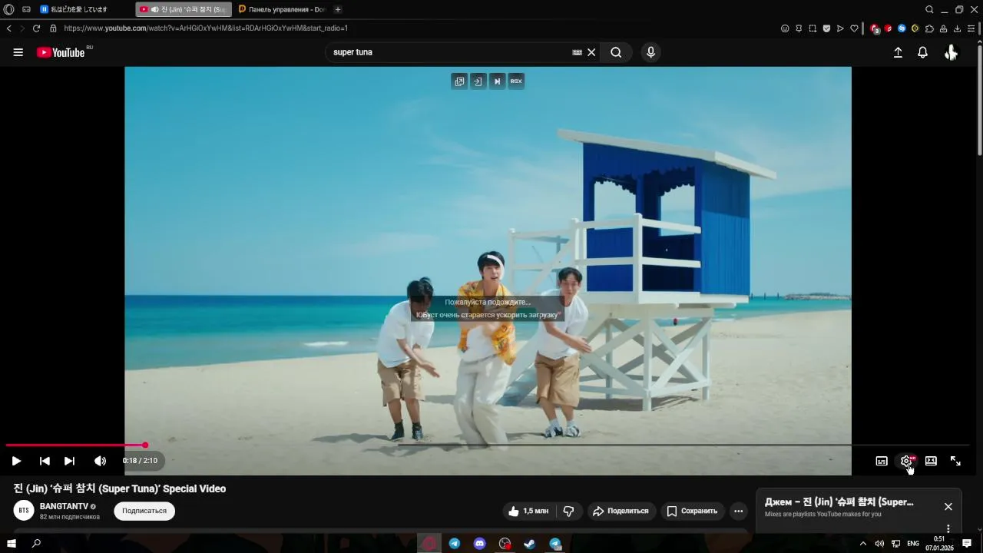Click the red extension icon with badge 3
The image size is (983, 553).
pos(875,28)
